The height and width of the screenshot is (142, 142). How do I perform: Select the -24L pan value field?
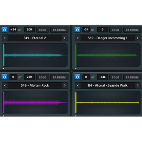[102, 77]
